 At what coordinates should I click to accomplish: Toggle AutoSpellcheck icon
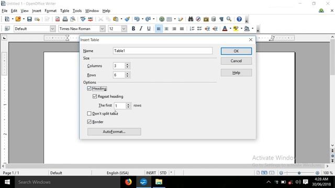tap(91, 19)
